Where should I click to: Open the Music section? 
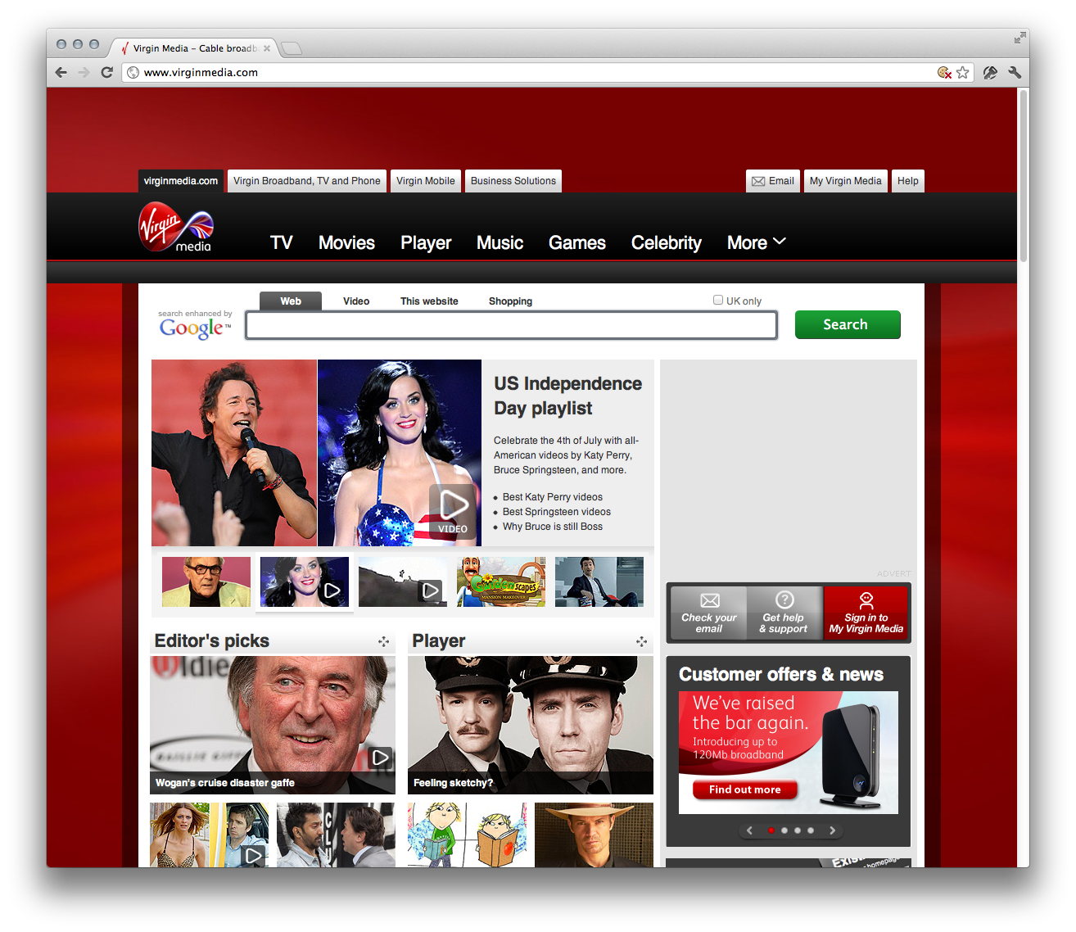tap(500, 242)
